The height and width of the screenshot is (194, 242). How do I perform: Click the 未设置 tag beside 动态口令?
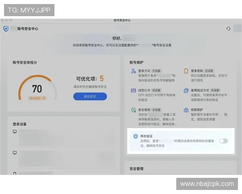156,91
